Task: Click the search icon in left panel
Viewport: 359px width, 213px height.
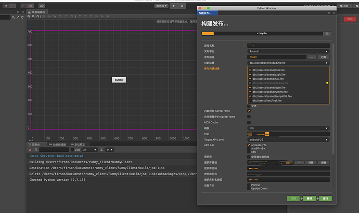Action: (x=14, y=17)
